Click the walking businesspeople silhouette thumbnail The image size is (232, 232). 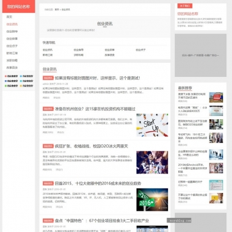coord(216,154)
